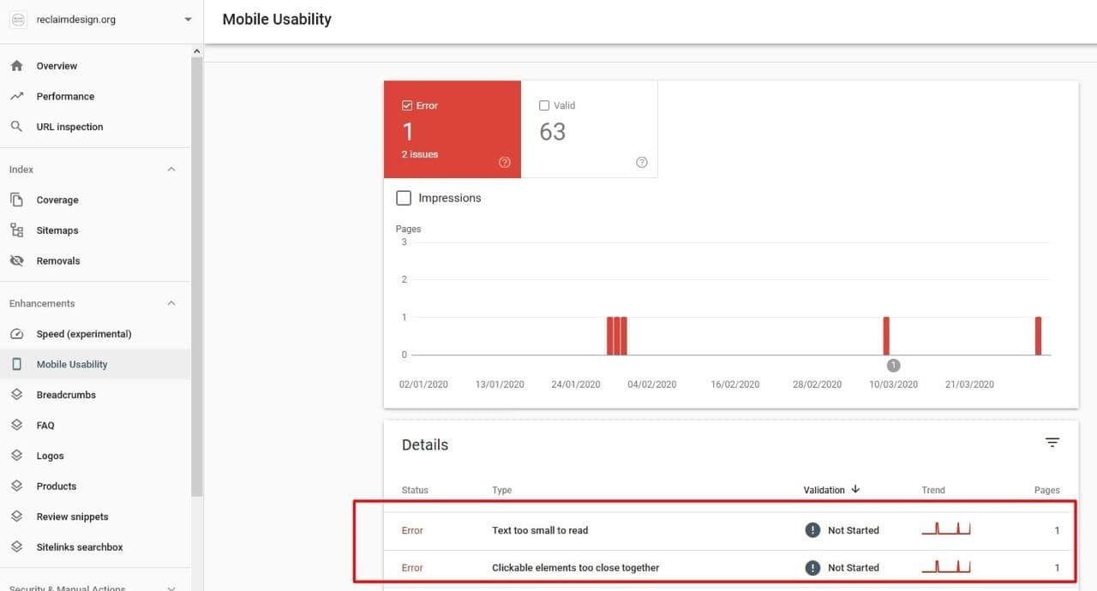1097x591 pixels.
Task: Click warning icon for Clickable elements row
Action: pos(812,567)
